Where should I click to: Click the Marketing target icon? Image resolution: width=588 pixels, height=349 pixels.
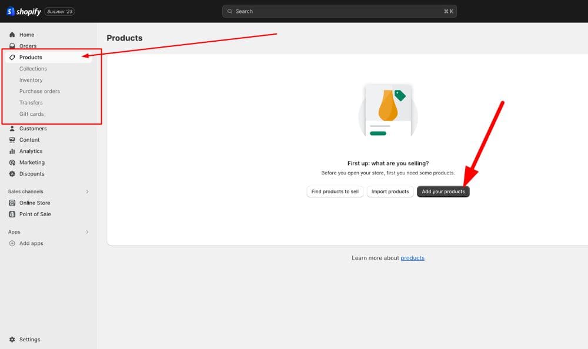click(12, 163)
